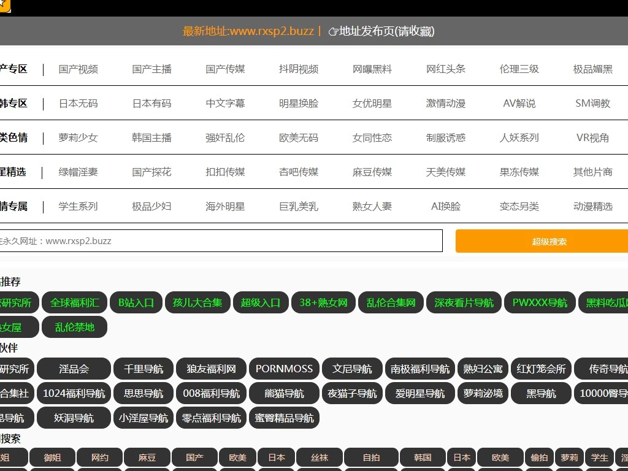Image resolution: width=628 pixels, height=471 pixels.
Task: Open the 网红头条 category link
Action: [445, 69]
